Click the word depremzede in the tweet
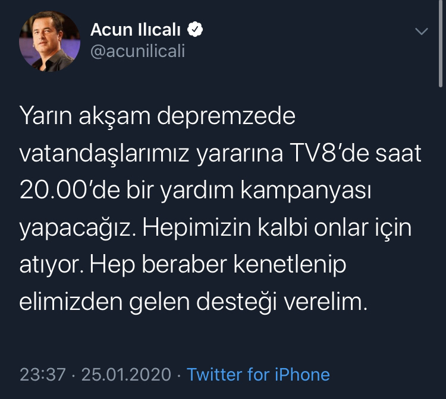The width and height of the screenshot is (446, 399). click(x=227, y=116)
